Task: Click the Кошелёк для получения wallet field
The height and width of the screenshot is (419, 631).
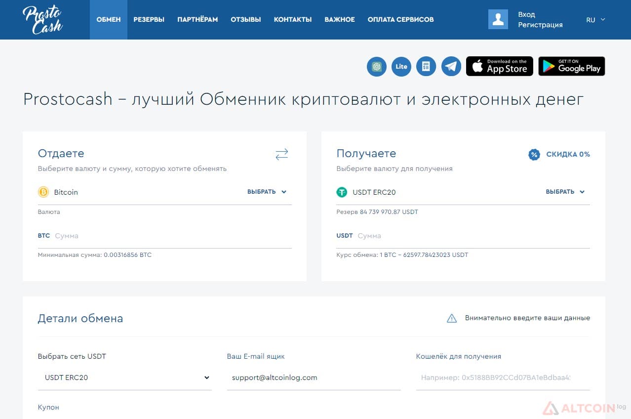Action: coord(503,377)
